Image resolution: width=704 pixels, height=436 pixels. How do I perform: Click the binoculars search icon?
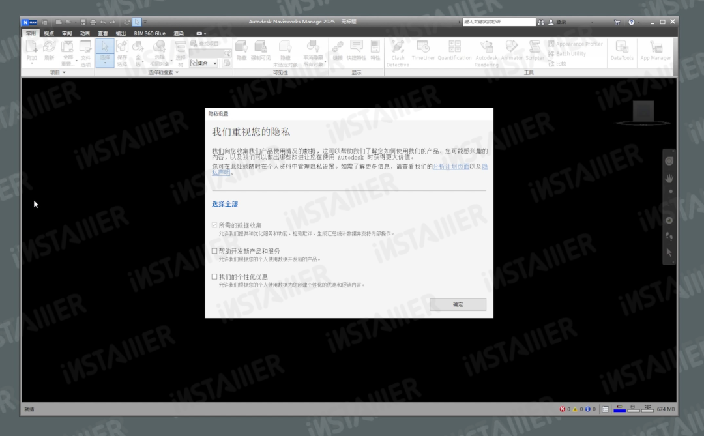click(541, 22)
